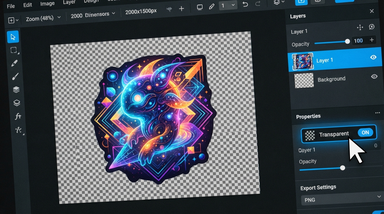Viewport: 384px width, 214px height.
Task: Select the Layer 1 thumbnail
Action: tap(303, 62)
